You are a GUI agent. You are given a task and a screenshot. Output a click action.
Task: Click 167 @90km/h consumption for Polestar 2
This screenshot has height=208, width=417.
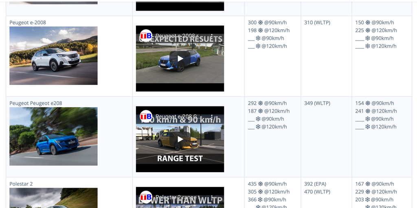pyautogui.click(x=375, y=184)
